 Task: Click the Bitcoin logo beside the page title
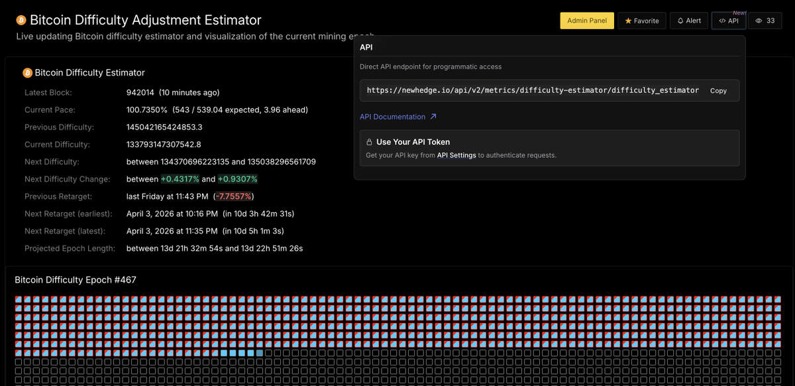(21, 21)
